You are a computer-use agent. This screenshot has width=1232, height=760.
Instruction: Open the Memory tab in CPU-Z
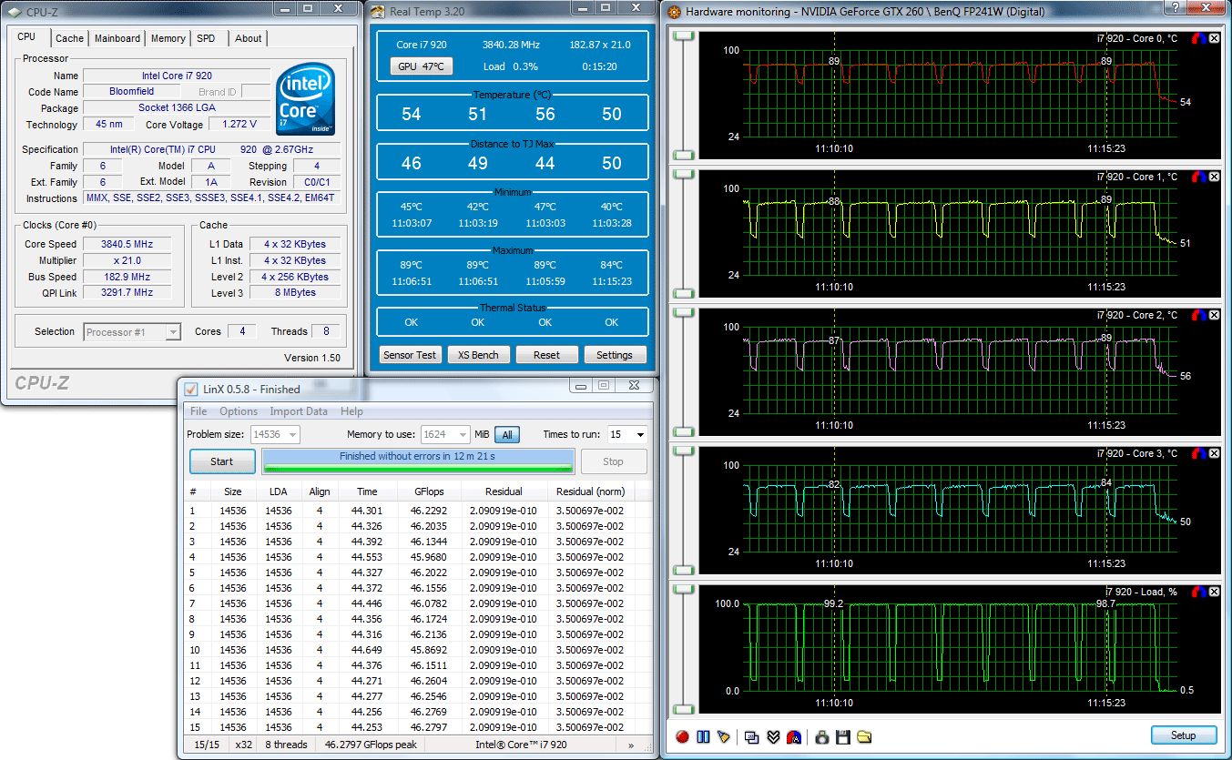[x=168, y=38]
